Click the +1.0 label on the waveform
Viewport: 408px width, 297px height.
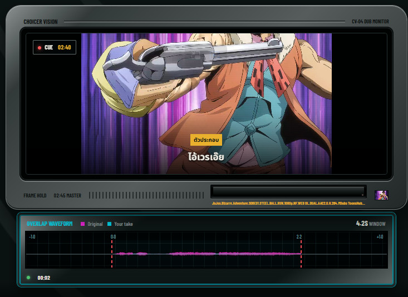point(380,237)
